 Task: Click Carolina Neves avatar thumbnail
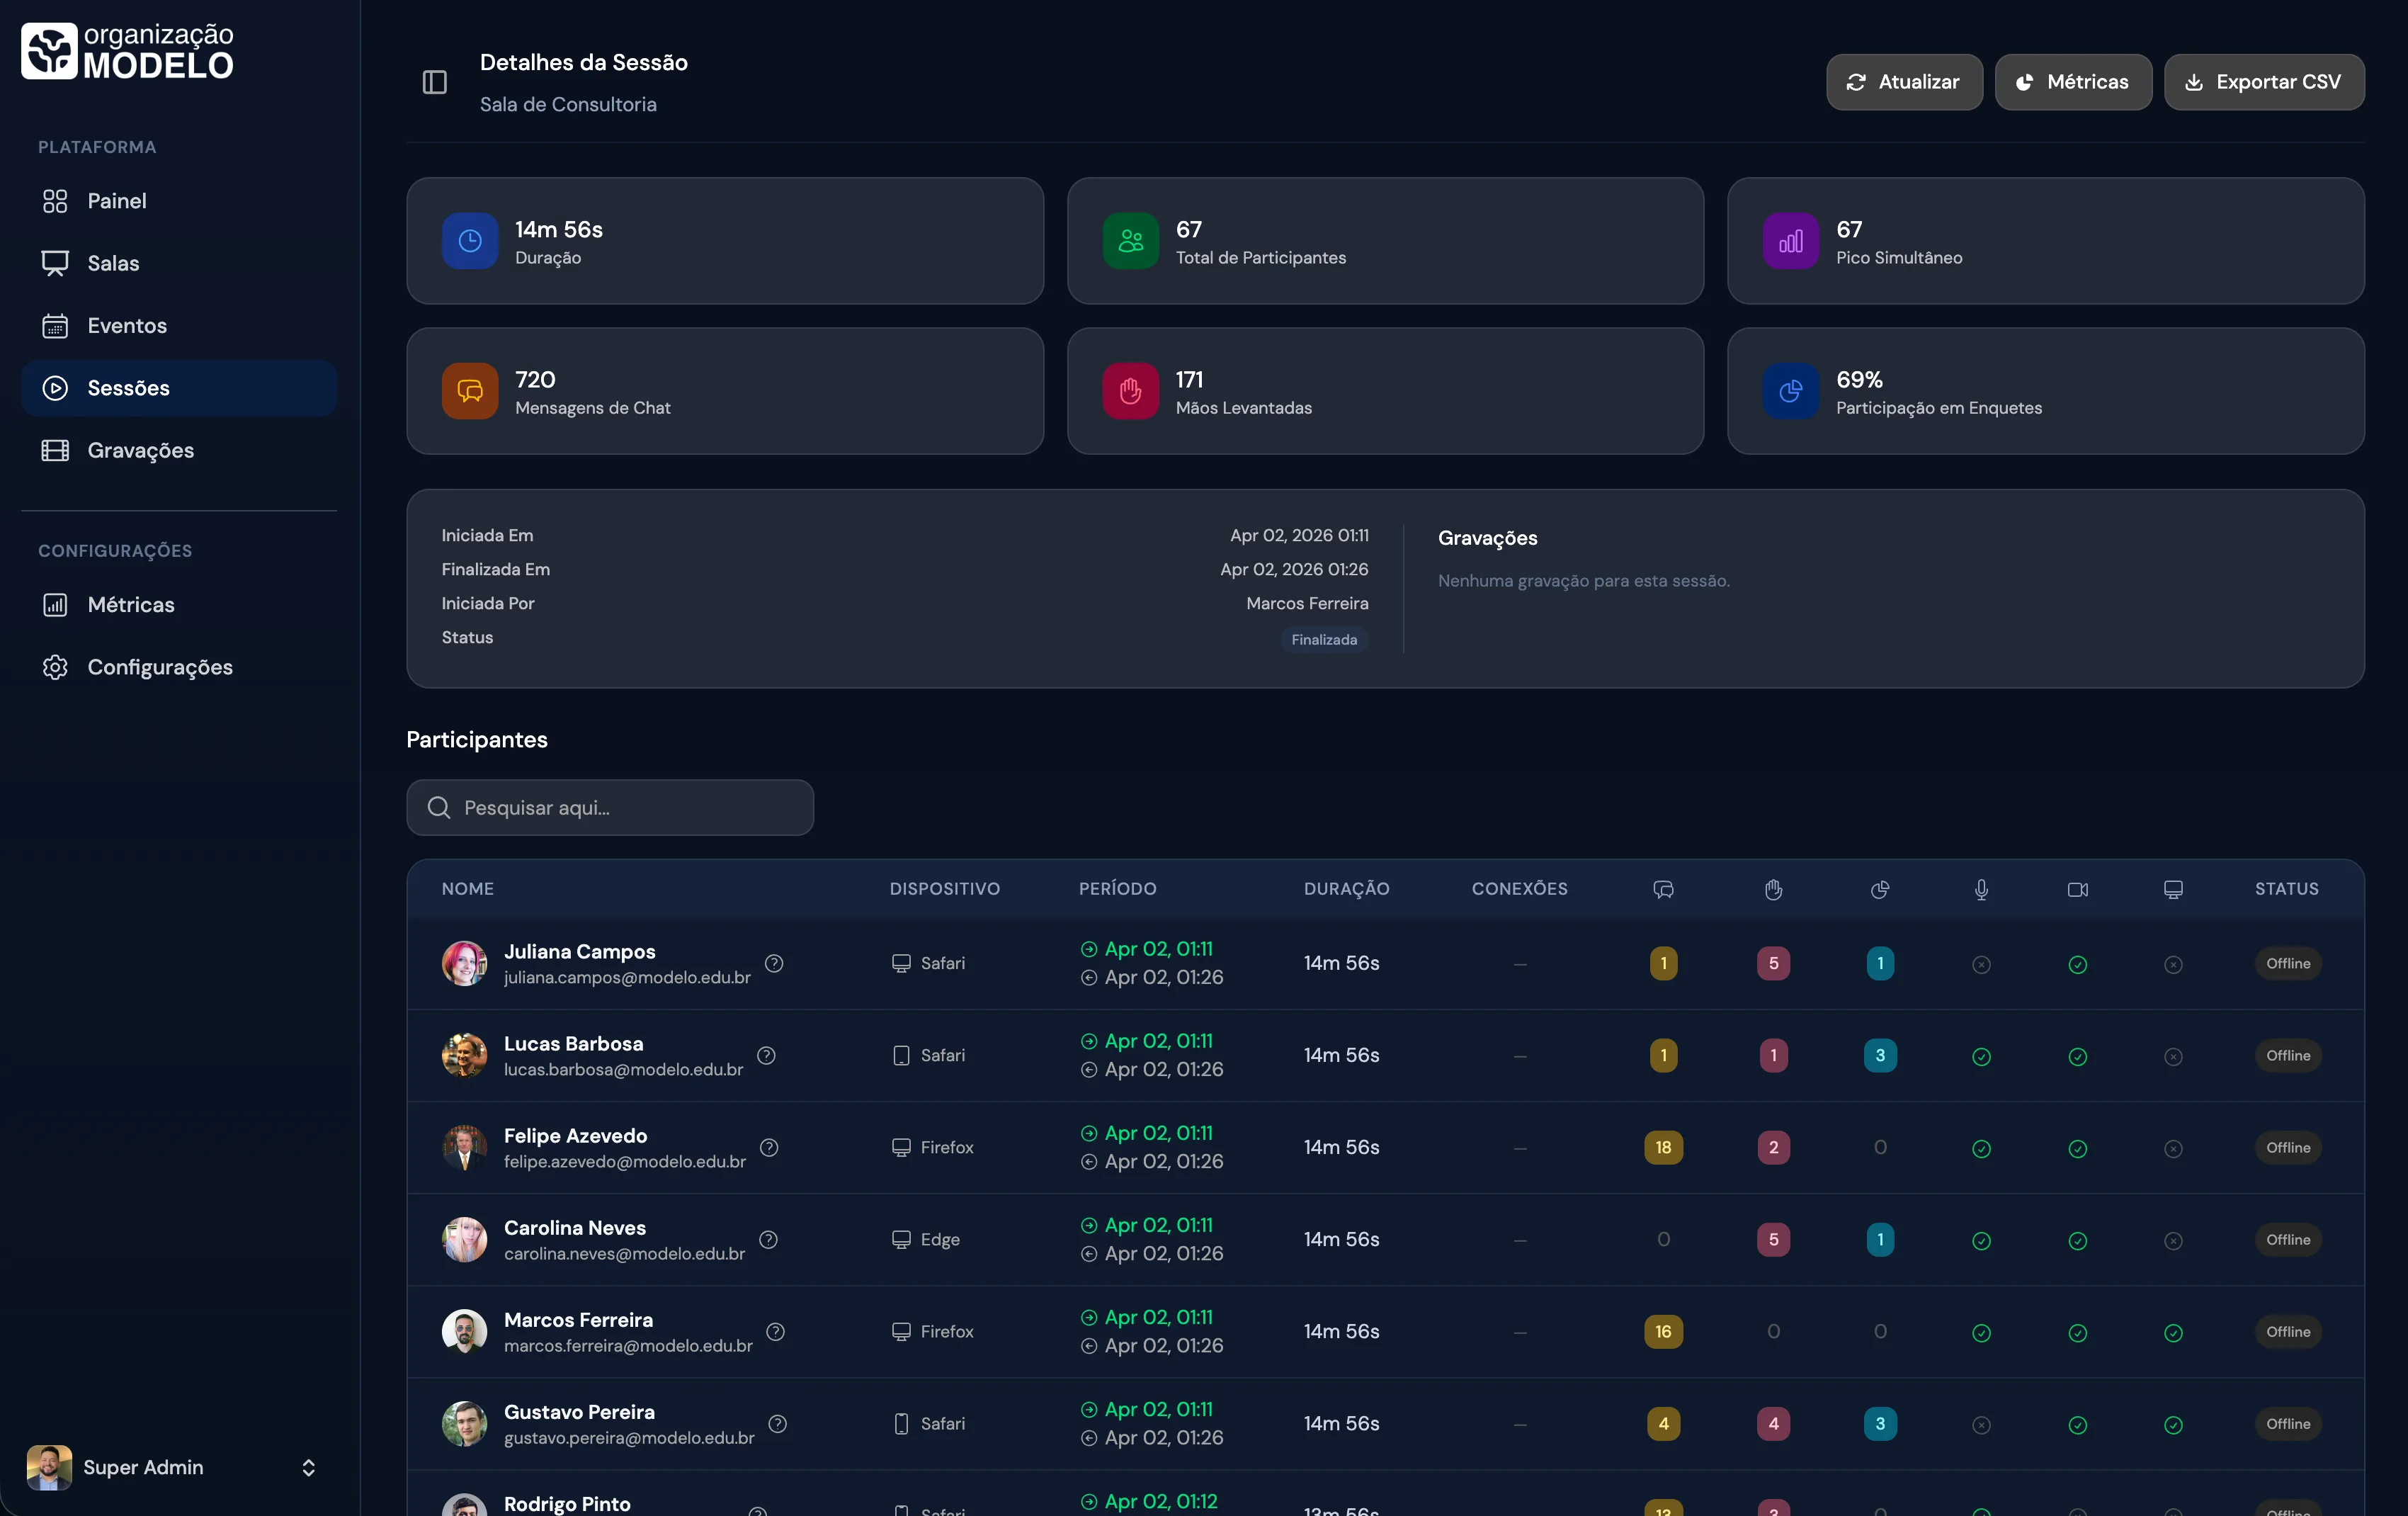[464, 1239]
